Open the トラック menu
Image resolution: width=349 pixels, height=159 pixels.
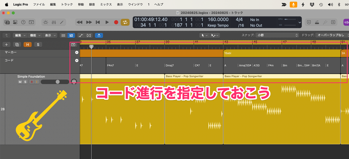point(67,5)
